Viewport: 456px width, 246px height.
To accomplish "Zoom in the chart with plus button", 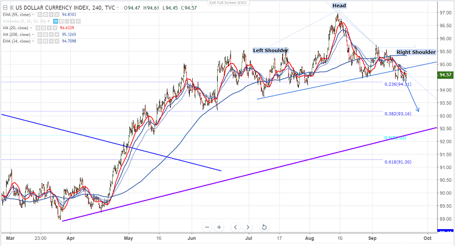I will click(x=219, y=227).
